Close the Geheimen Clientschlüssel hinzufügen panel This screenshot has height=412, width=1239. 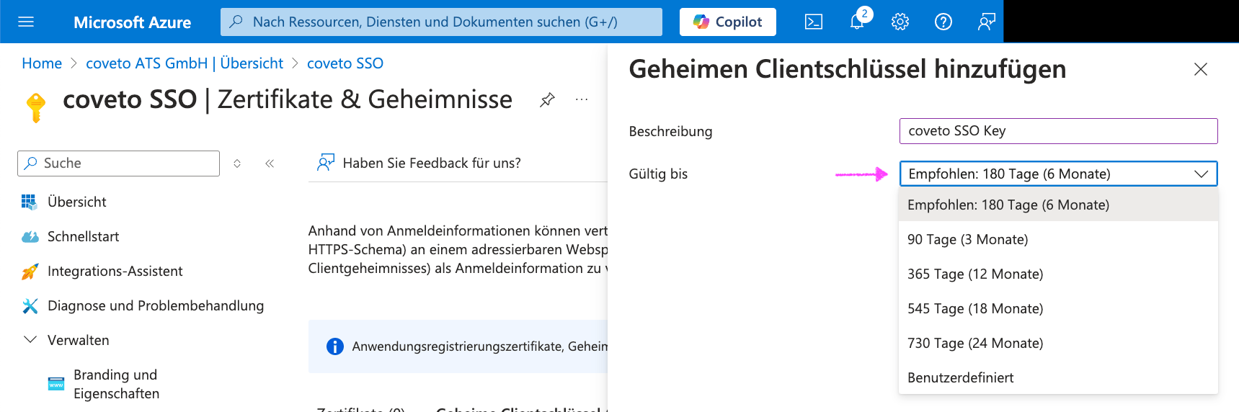1201,69
